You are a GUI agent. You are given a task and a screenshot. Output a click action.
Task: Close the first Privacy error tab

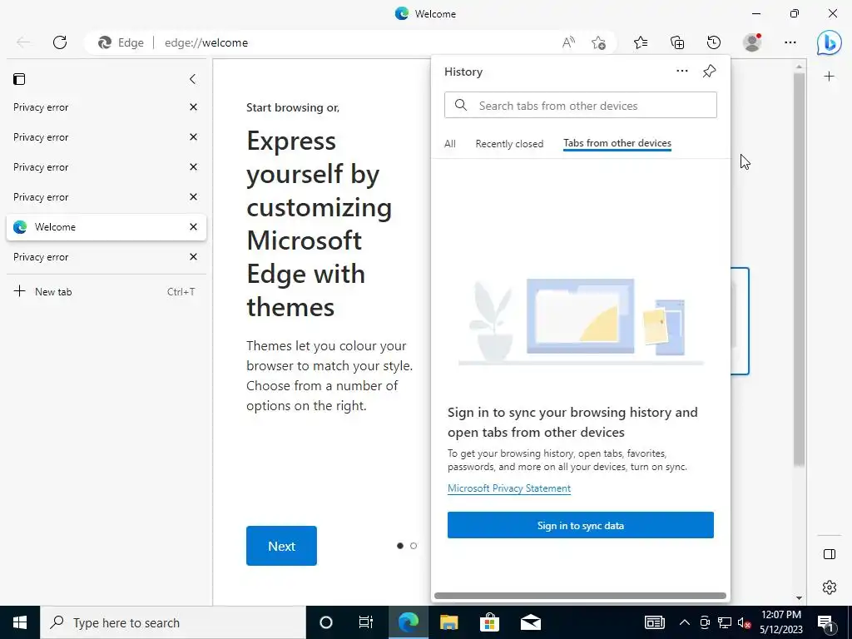[193, 107]
